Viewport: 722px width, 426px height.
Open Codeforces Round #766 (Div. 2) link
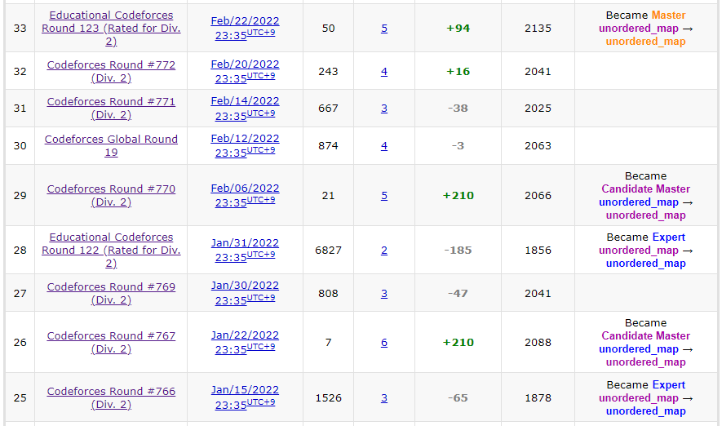pos(111,398)
